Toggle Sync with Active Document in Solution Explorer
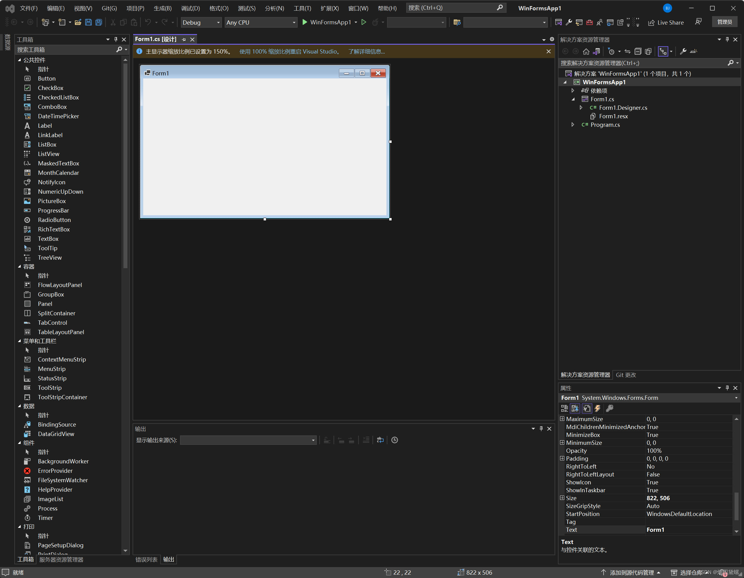This screenshot has height=578, width=744. pos(628,51)
